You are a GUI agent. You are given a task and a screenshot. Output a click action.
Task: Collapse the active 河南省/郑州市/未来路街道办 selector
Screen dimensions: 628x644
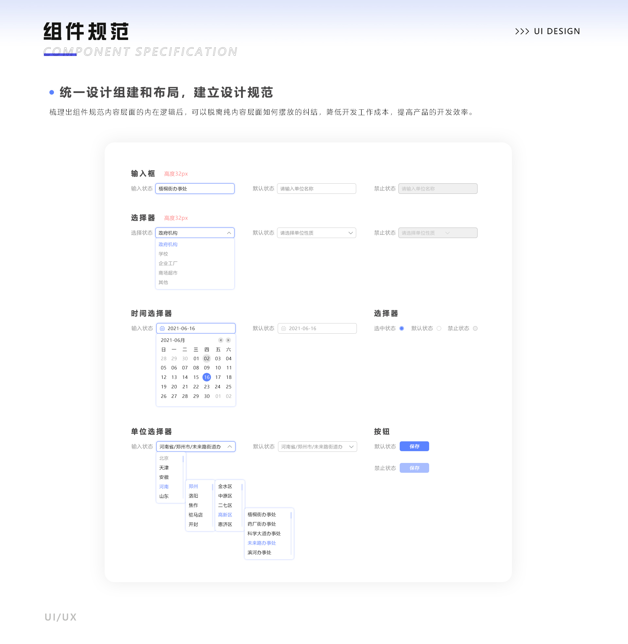(x=230, y=447)
